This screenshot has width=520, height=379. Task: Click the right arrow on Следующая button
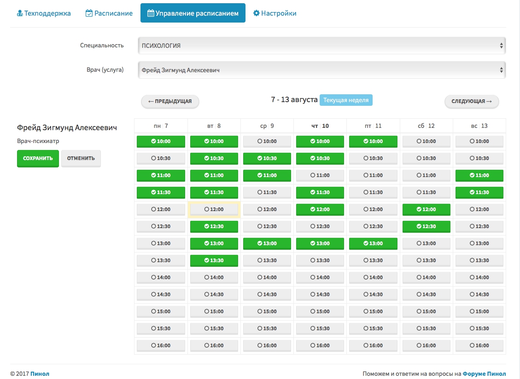coord(489,101)
